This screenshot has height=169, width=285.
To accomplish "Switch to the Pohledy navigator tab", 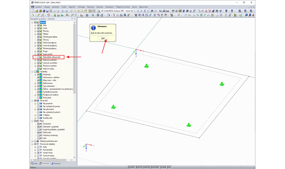I will tap(55, 163).
